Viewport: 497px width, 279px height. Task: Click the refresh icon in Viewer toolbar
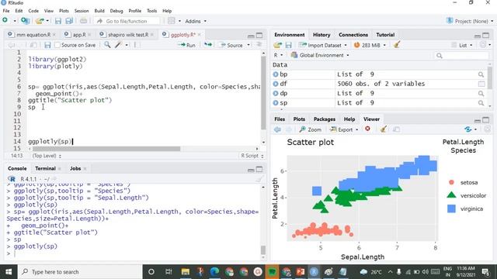click(468, 129)
